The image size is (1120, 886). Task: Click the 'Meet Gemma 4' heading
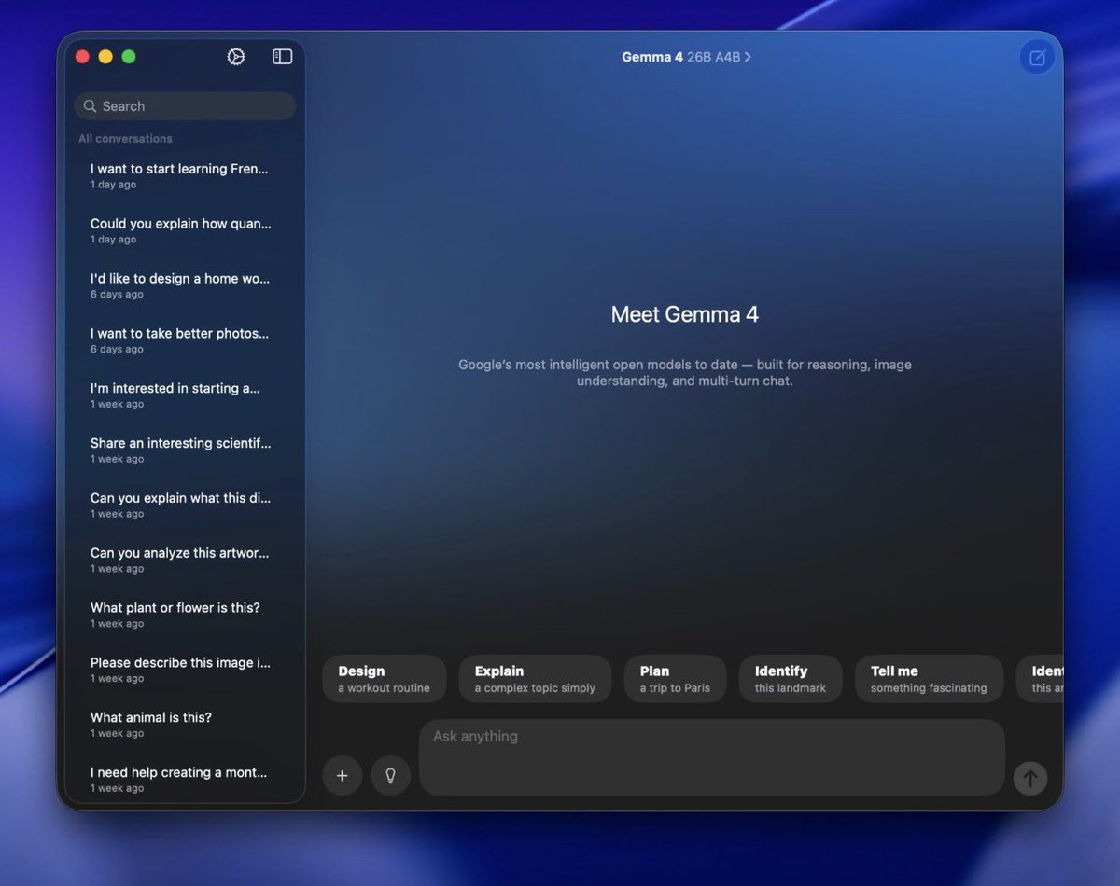pyautogui.click(x=685, y=314)
